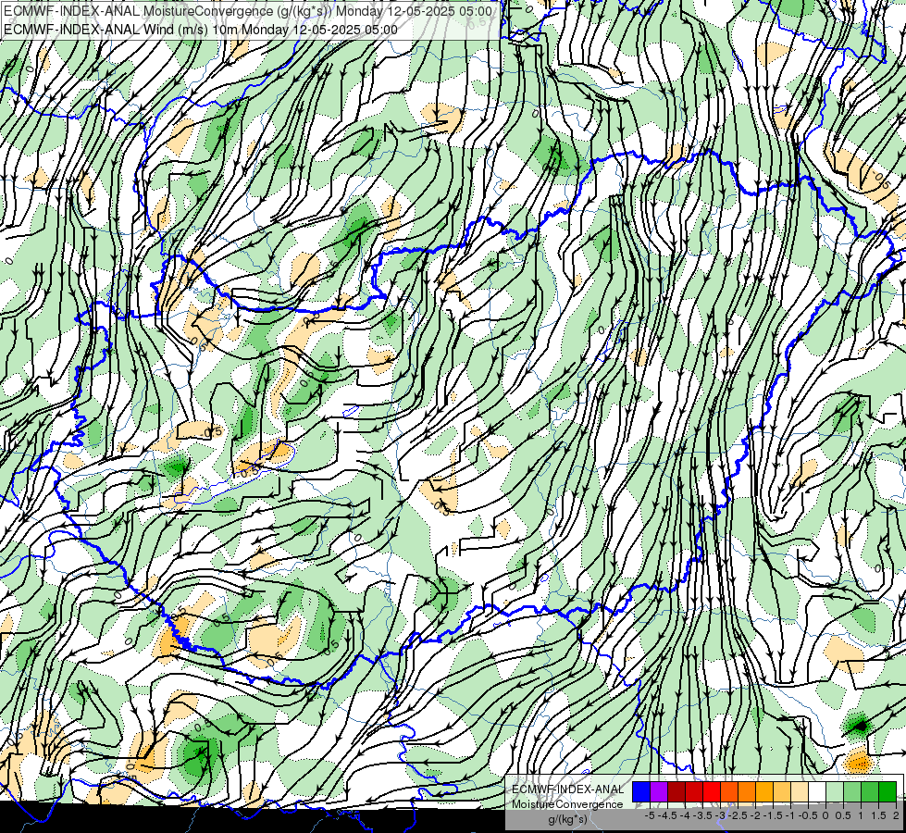Screen dimensions: 906x833
Task: Pick the light green legend swatch (0.5 to 1)
Action: [852, 791]
